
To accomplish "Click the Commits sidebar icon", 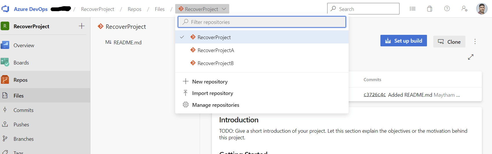I will point(5,110).
